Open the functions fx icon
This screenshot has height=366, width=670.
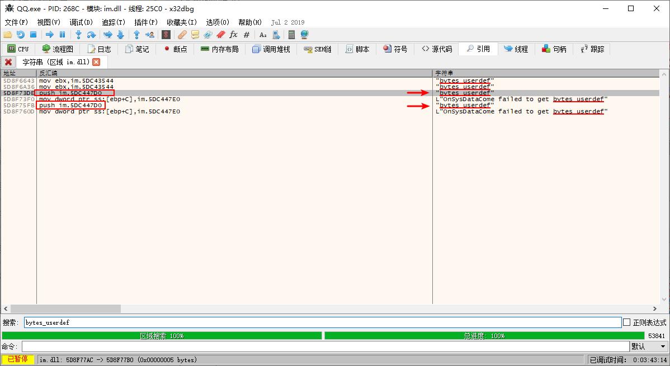coord(234,35)
